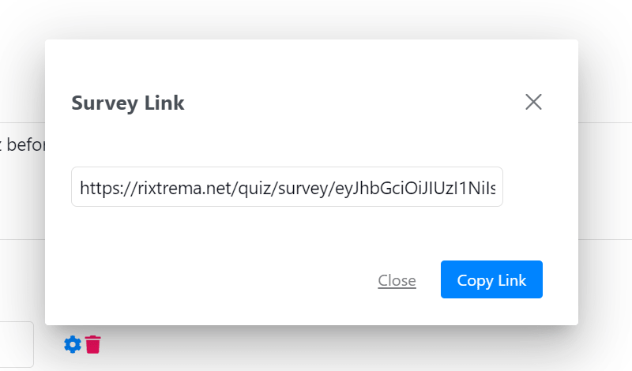Image resolution: width=632 pixels, height=371 pixels.
Task: Choose the blue button in the dialog footer
Action: [x=491, y=279]
